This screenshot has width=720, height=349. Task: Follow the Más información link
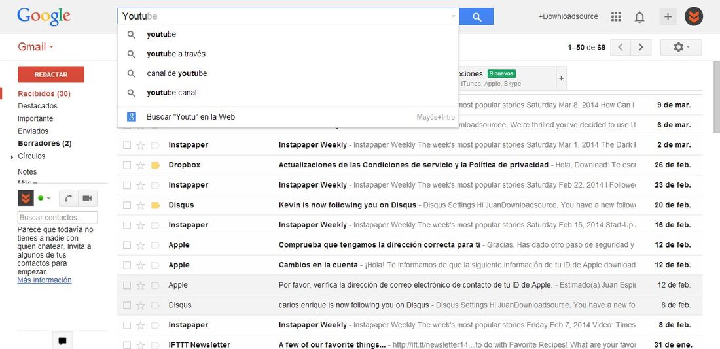tap(45, 280)
